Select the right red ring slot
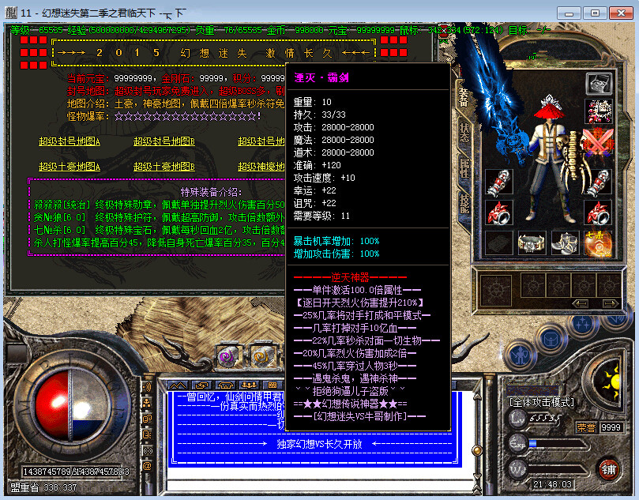 [x=598, y=212]
